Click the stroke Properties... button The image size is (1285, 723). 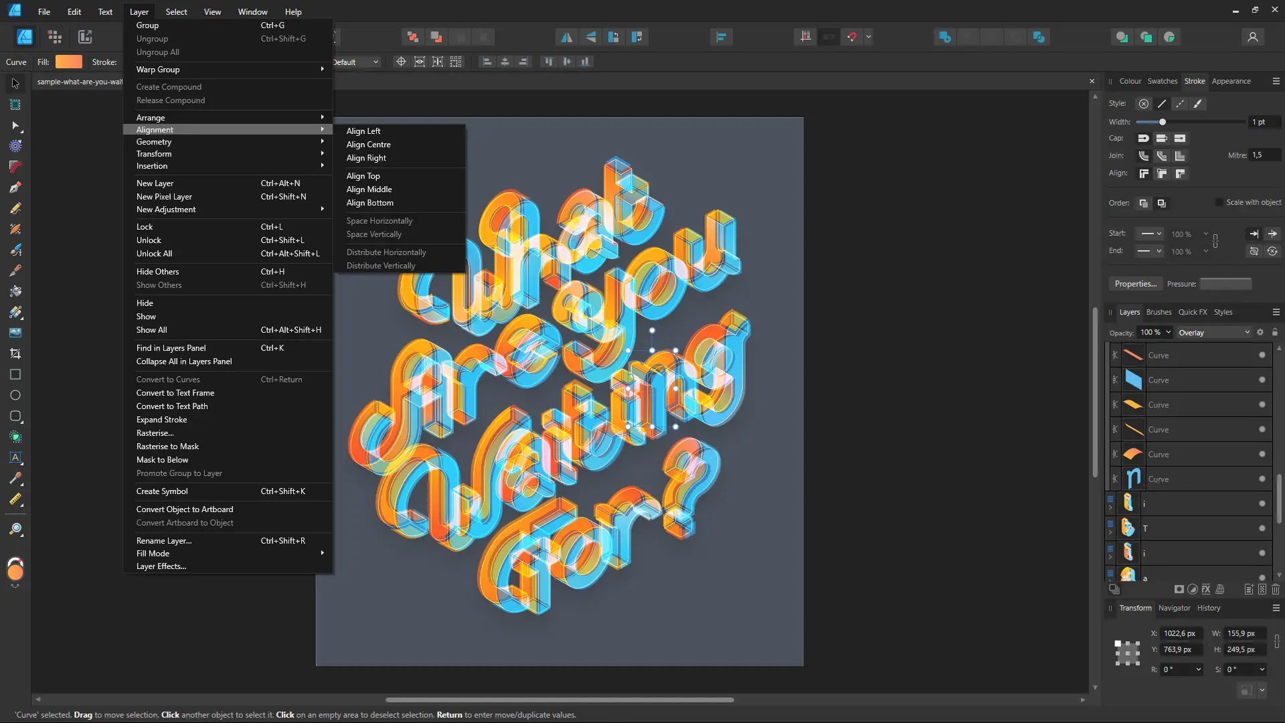coord(1135,284)
